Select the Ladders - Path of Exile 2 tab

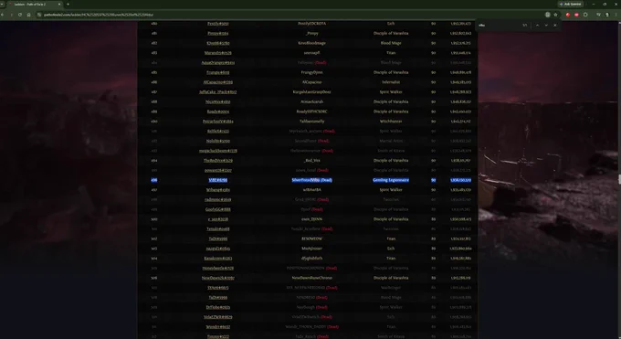point(34,5)
